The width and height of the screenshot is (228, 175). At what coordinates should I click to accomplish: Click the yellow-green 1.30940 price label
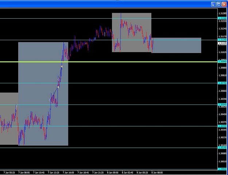coord(222,62)
